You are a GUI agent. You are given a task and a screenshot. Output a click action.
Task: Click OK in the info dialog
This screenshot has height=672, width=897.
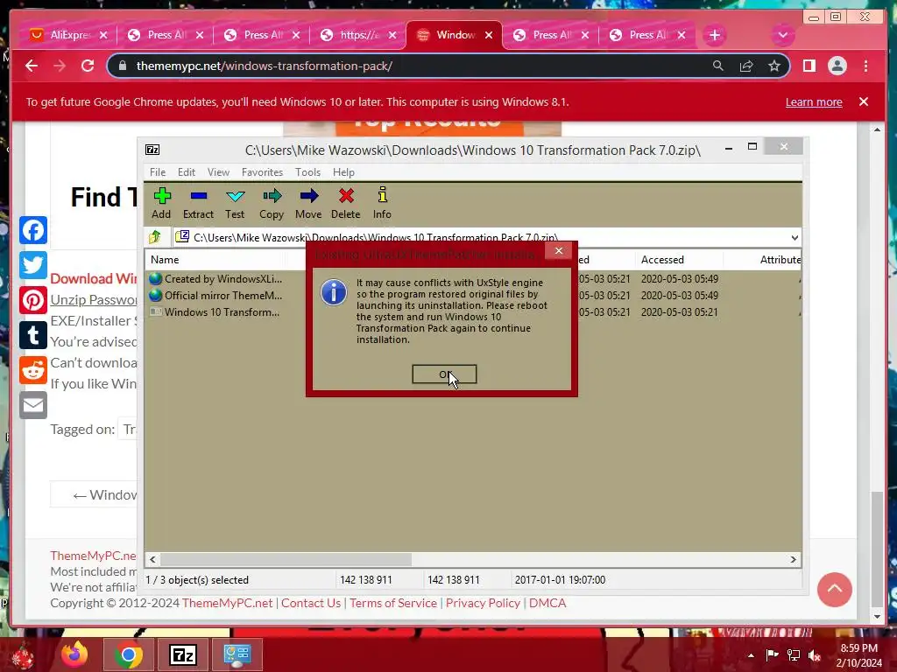pyautogui.click(x=444, y=374)
